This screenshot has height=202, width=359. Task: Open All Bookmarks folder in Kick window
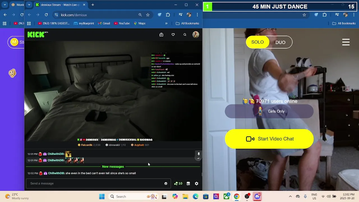click(x=187, y=24)
